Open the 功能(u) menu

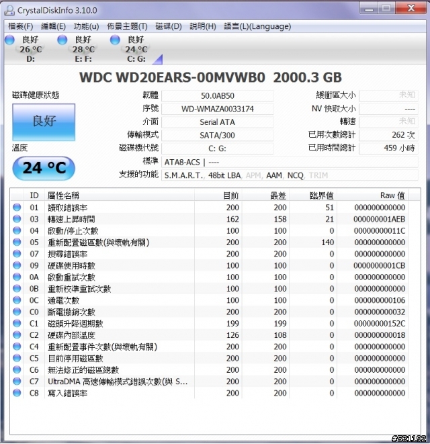point(86,26)
